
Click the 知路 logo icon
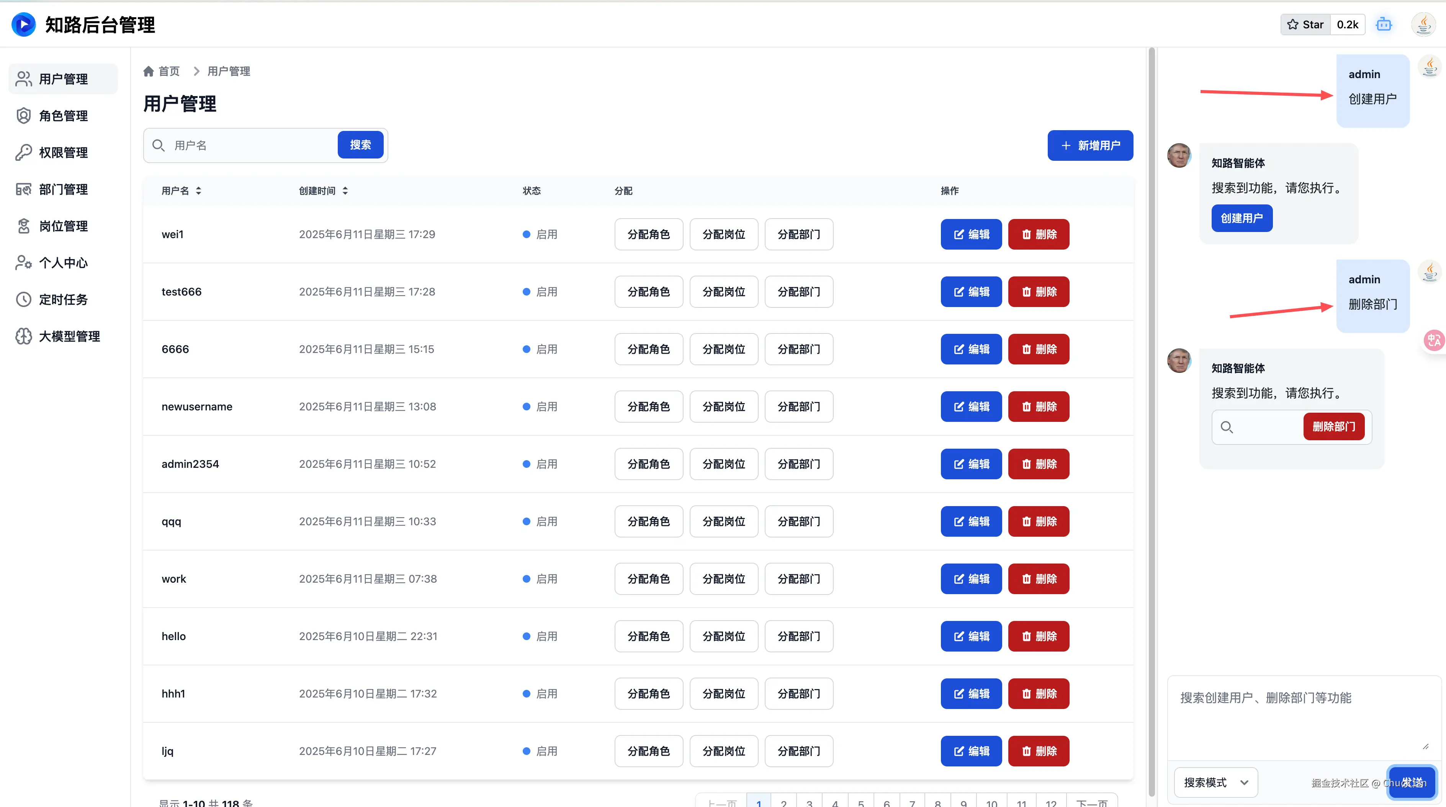coord(24,25)
